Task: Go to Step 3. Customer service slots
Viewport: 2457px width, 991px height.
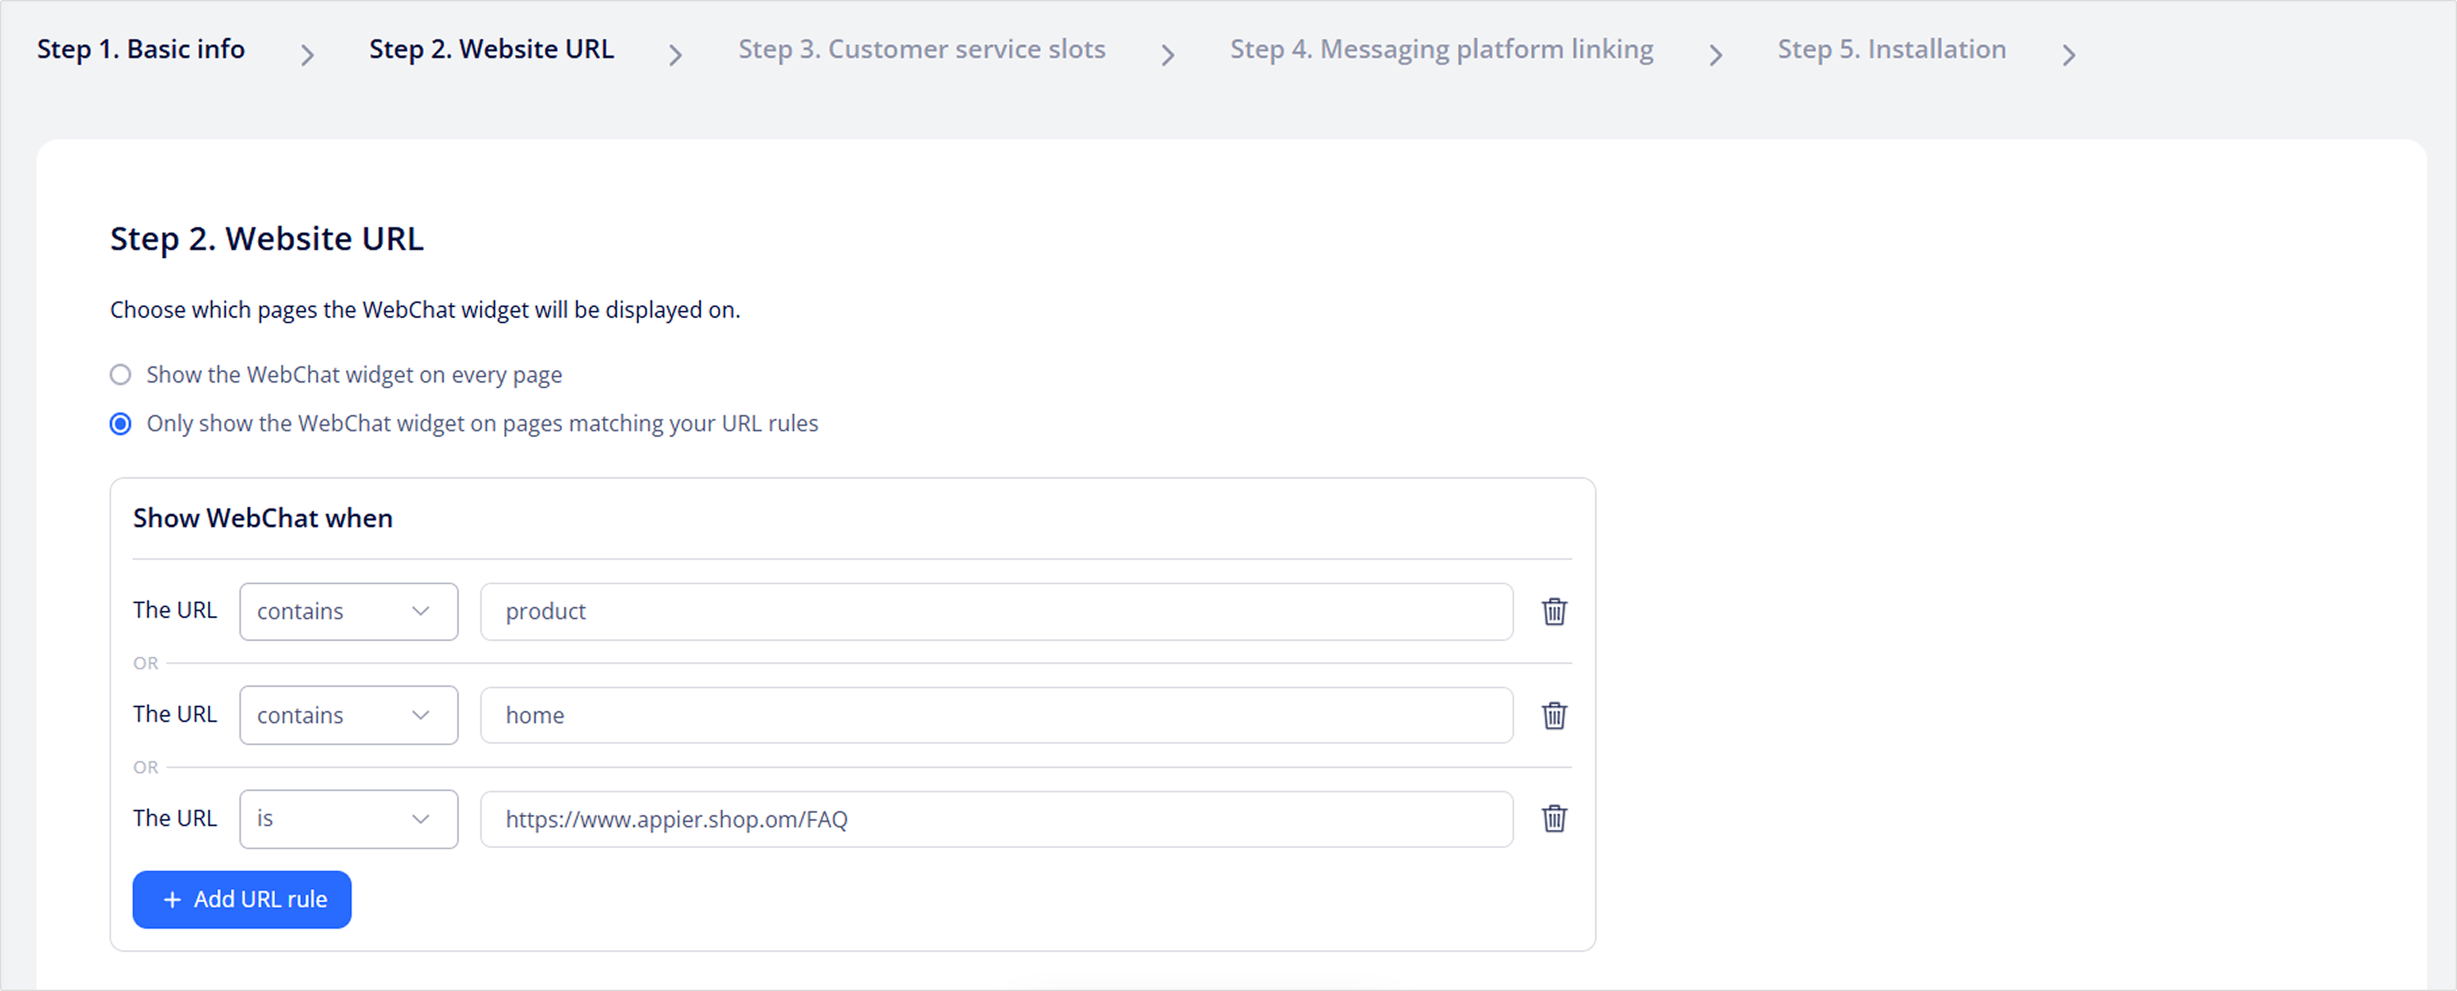Action: click(921, 49)
